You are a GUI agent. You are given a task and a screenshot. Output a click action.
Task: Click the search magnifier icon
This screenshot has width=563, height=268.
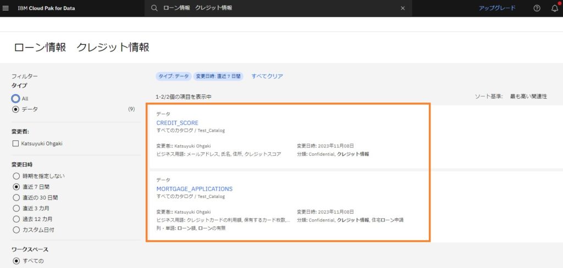coord(154,8)
